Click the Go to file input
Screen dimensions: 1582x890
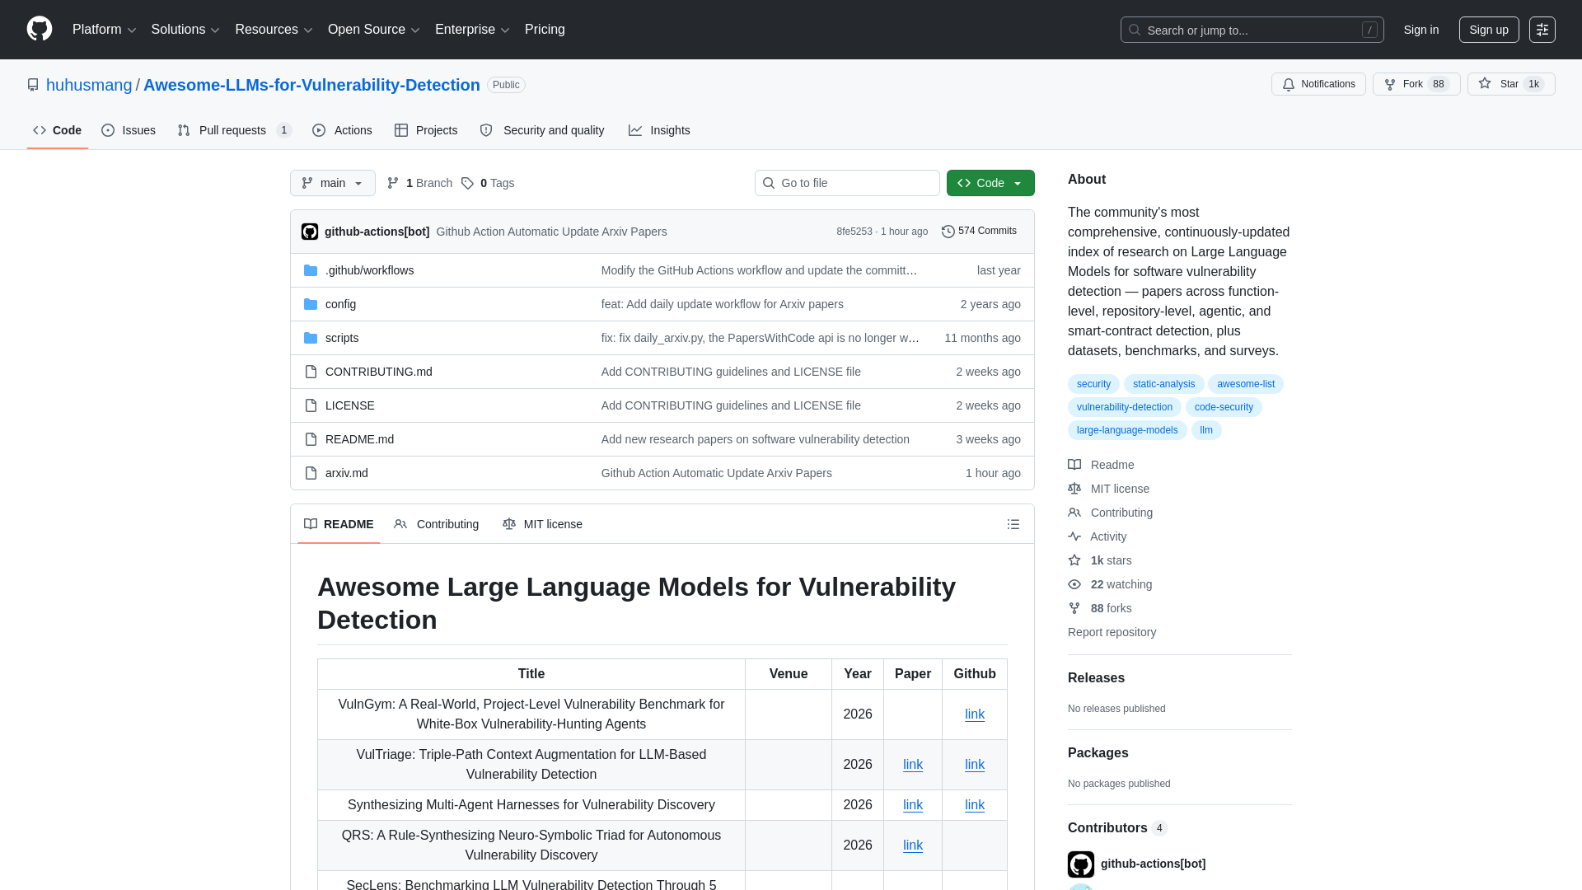tap(847, 183)
